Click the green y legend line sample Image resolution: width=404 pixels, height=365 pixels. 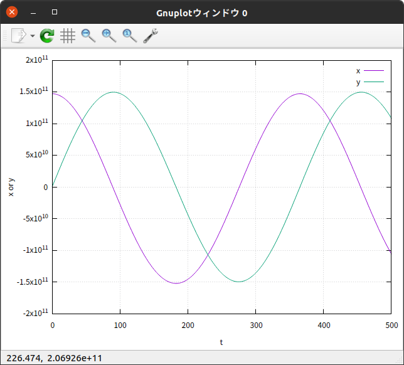(x=374, y=82)
